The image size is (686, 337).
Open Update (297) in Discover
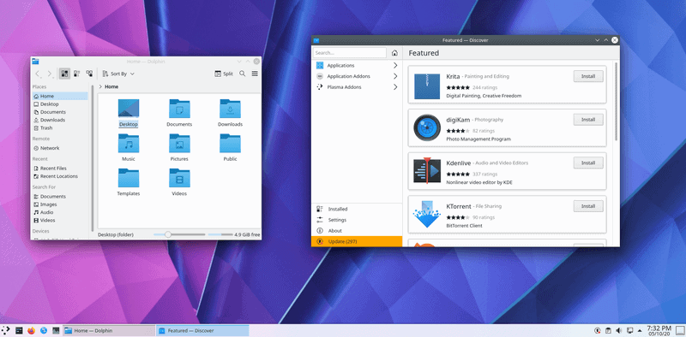coord(357,241)
